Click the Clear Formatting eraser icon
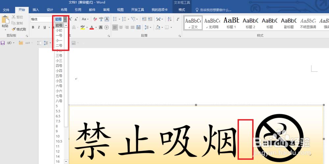 point(95,19)
